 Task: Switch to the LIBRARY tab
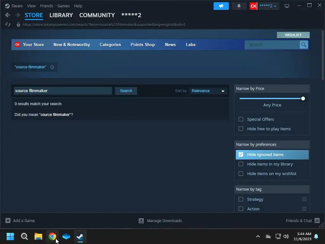pos(61,15)
